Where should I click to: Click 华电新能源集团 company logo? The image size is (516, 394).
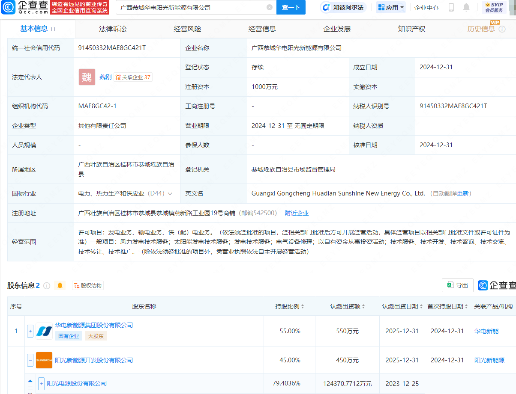44,331
